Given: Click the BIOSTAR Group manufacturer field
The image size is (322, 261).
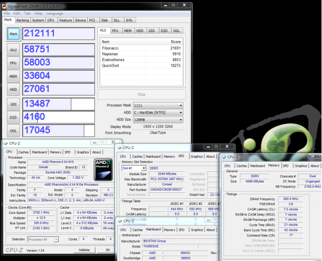Looking at the screenshot, I should tap(181, 241).
